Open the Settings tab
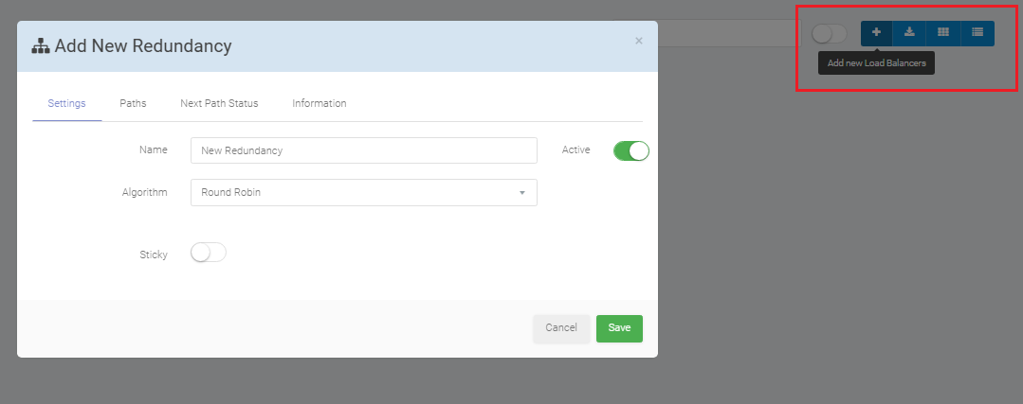The height and width of the screenshot is (404, 1023). 66,103
